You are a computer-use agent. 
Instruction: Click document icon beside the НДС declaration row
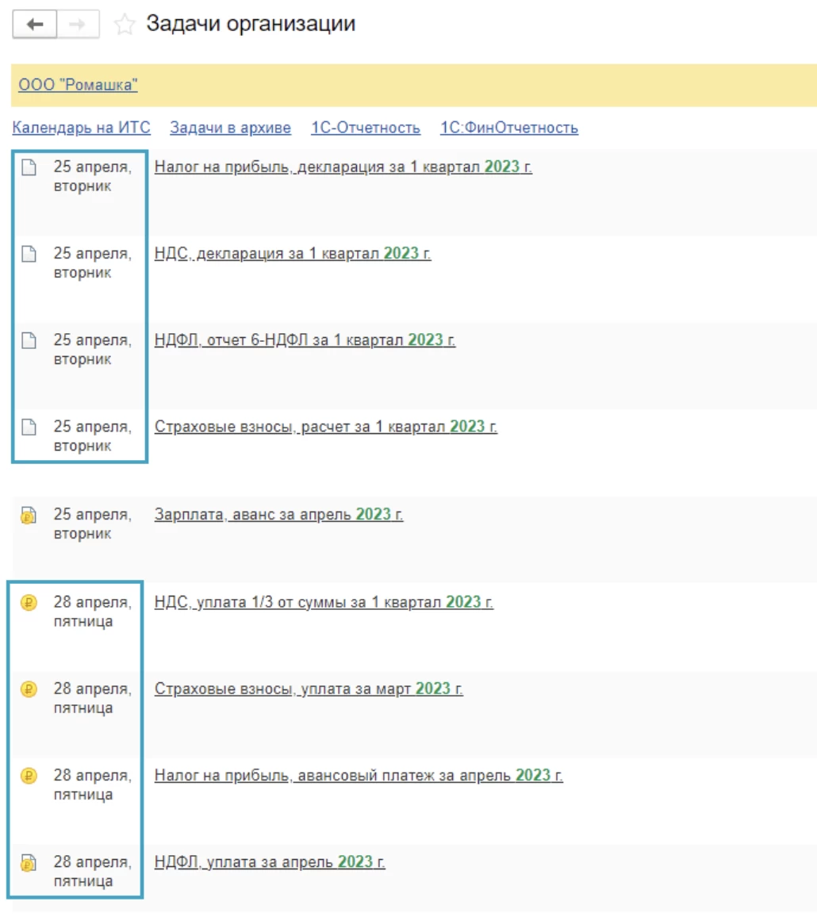pyautogui.click(x=28, y=255)
